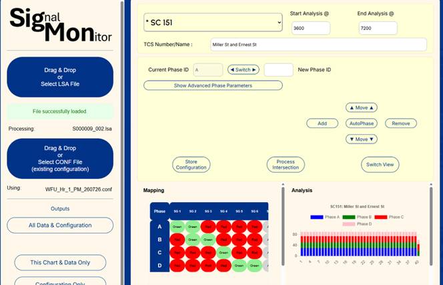Click the Analysis panel heading
Screen dimensions: 443x285
coord(302,190)
